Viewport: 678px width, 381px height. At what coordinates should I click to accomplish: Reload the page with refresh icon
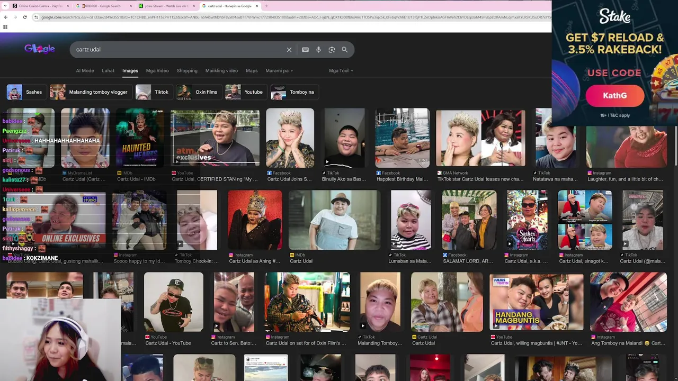pyautogui.click(x=25, y=17)
